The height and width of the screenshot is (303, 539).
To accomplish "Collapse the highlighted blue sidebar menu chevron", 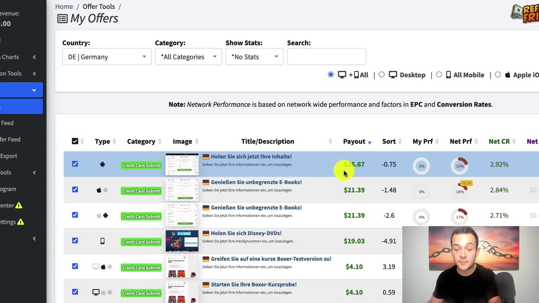I will pyautogui.click(x=34, y=90).
